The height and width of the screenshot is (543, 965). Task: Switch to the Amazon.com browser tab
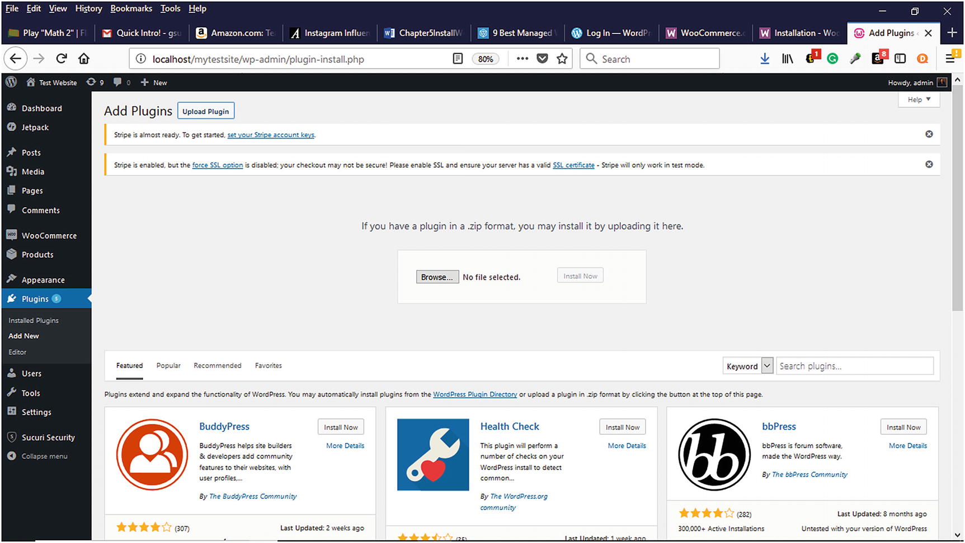[x=236, y=33]
